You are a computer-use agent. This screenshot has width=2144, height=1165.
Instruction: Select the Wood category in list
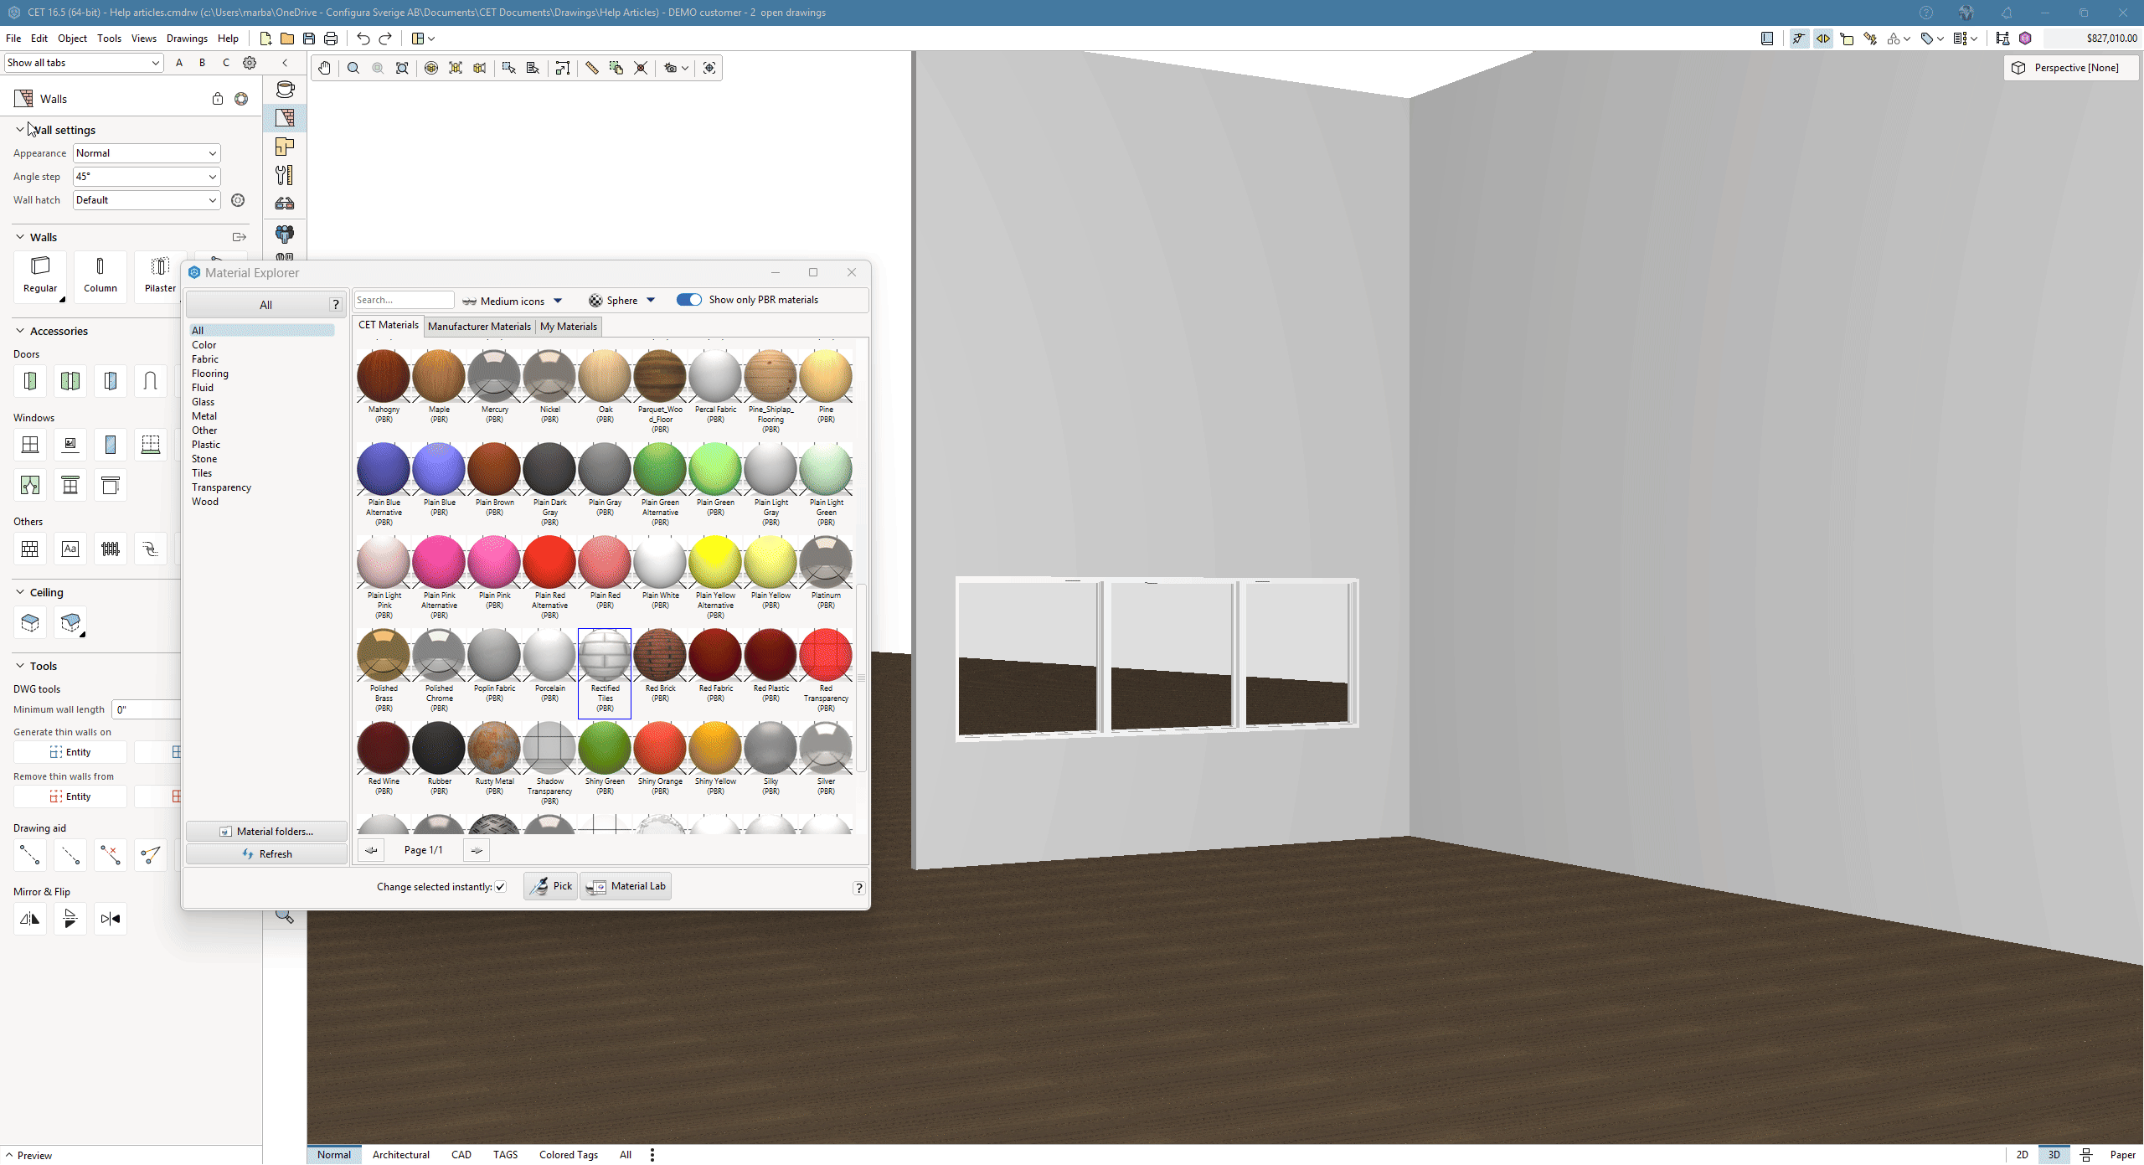click(205, 502)
